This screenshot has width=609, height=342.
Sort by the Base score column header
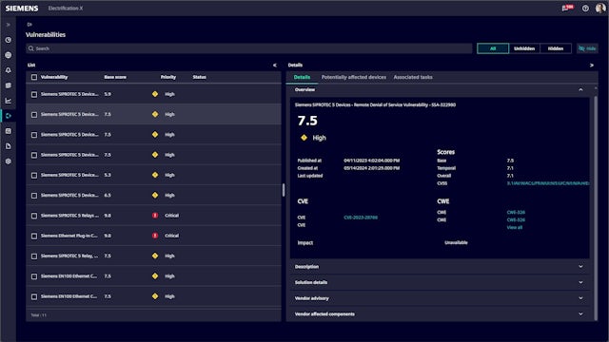[x=115, y=77]
